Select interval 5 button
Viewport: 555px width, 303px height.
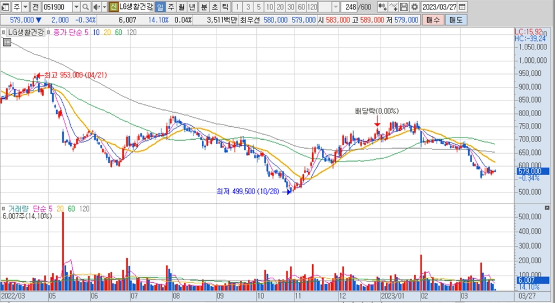259,6
